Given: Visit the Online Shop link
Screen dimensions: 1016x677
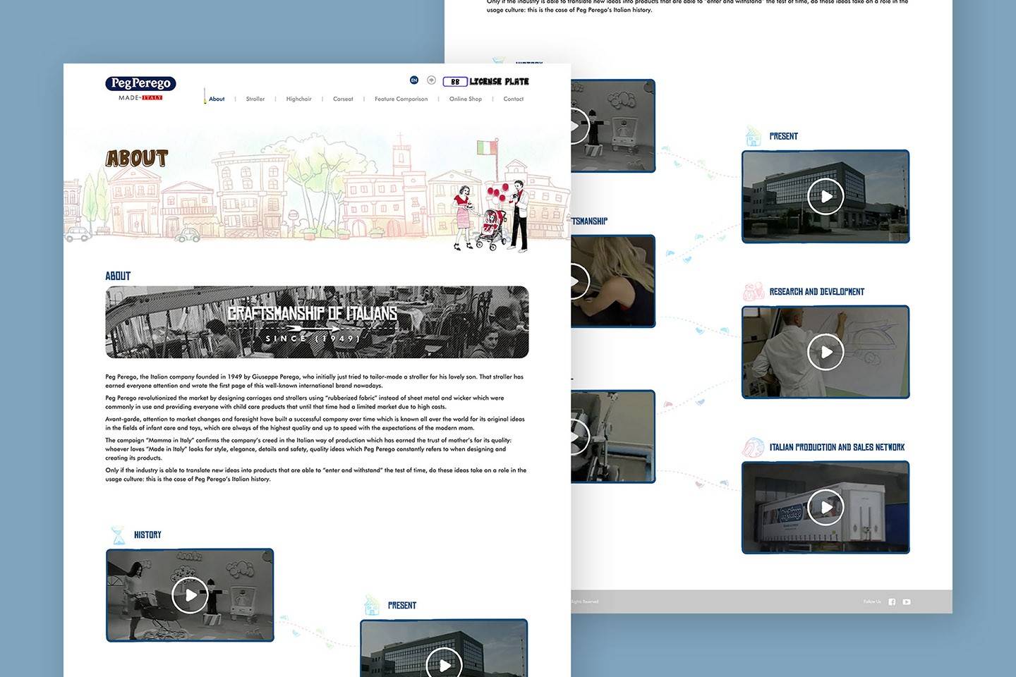Looking at the screenshot, I should coord(466,99).
